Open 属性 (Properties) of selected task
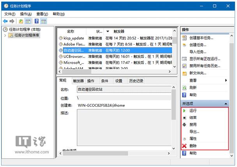The width and height of the screenshot is (237, 167). [193, 139]
